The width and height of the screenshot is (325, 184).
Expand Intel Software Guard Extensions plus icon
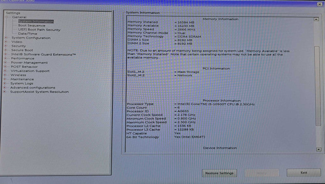pos(6,54)
